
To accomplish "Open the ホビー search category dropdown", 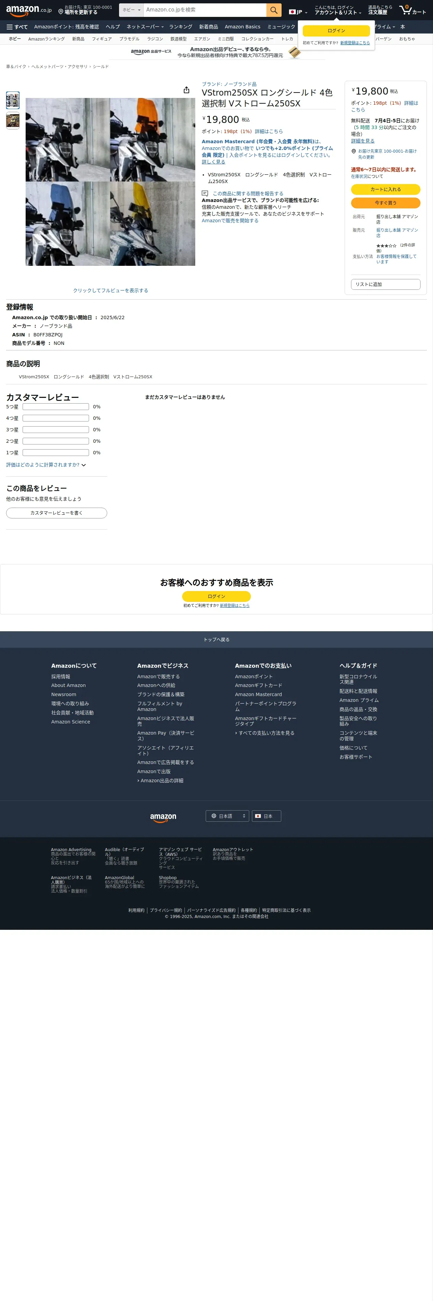I will 131,10.
